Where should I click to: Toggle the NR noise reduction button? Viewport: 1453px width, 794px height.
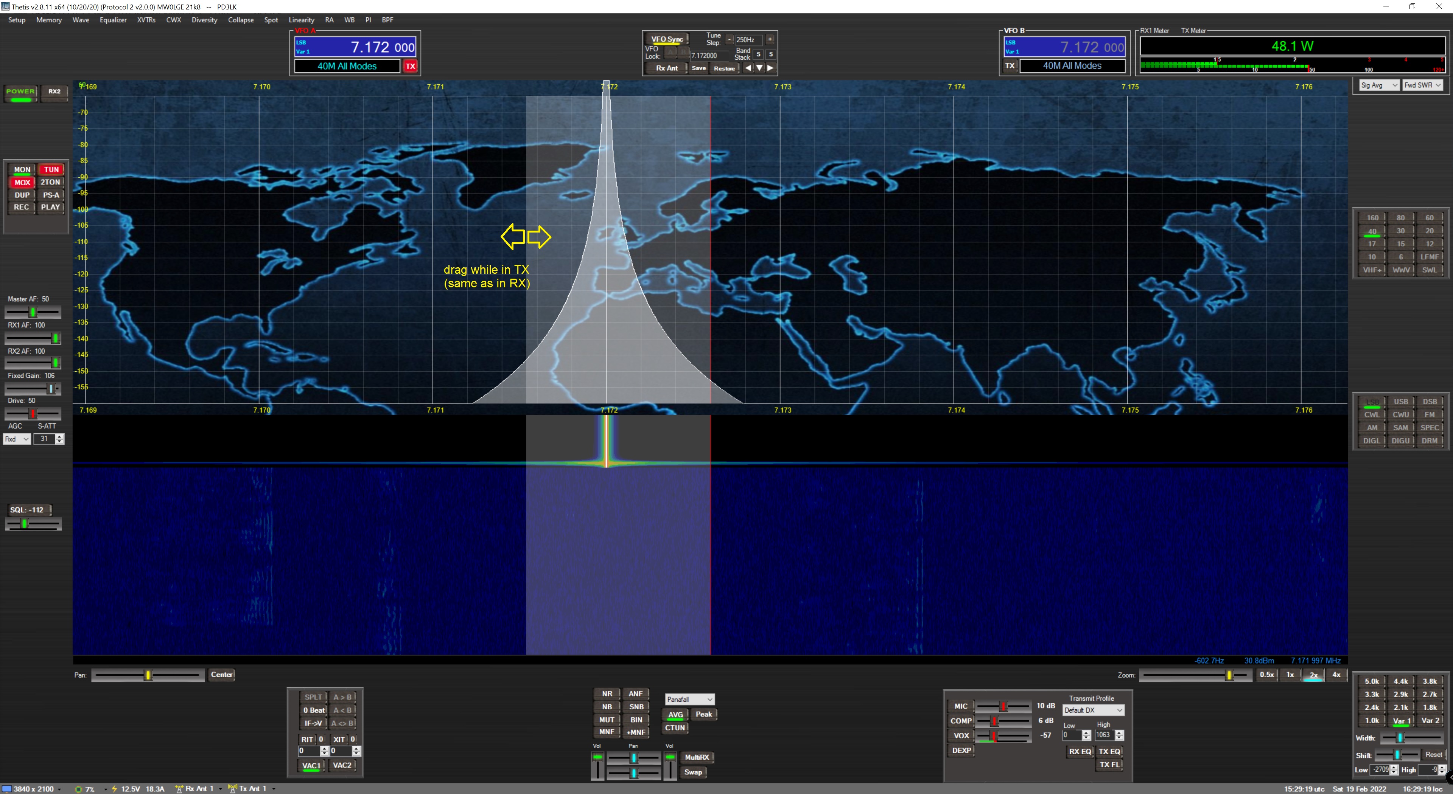(607, 694)
